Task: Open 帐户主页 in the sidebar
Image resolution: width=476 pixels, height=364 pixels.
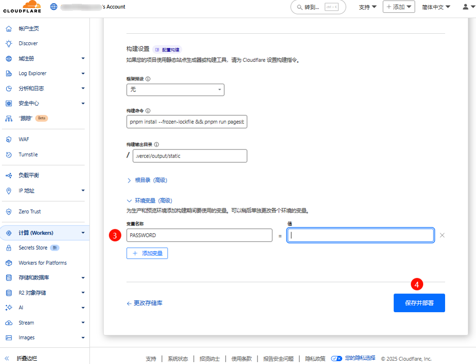Action: pyautogui.click(x=29, y=29)
